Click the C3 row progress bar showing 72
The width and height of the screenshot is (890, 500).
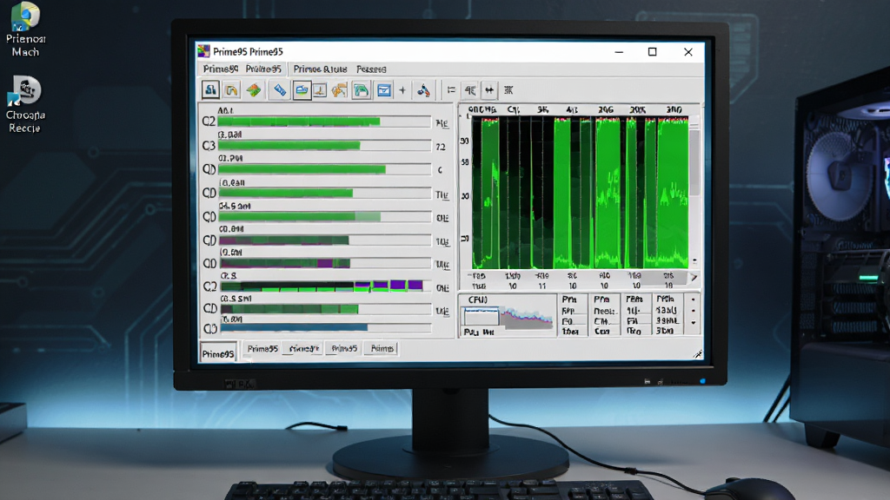tap(324, 146)
